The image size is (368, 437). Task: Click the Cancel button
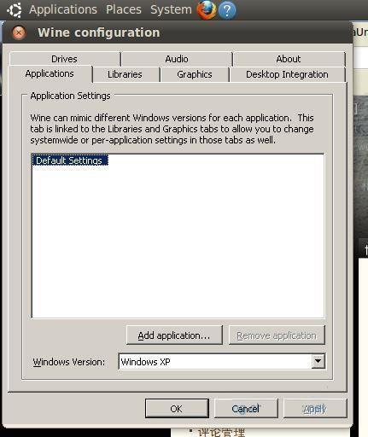[246, 409]
